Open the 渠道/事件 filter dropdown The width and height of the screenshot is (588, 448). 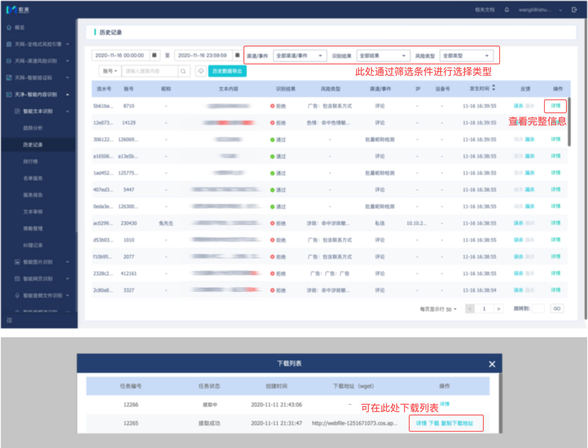[x=300, y=56]
